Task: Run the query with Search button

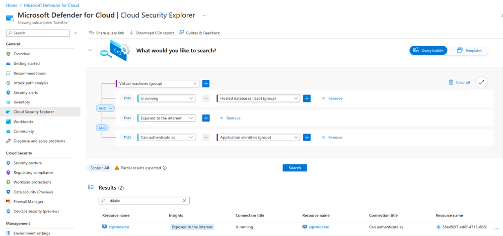Action: tap(295, 168)
